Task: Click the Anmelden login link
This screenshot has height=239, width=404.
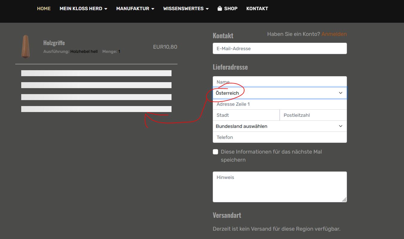Action: click(x=334, y=34)
